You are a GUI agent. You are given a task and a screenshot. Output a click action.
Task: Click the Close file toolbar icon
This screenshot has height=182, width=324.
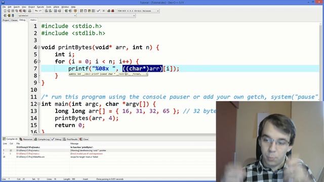[21, 11]
